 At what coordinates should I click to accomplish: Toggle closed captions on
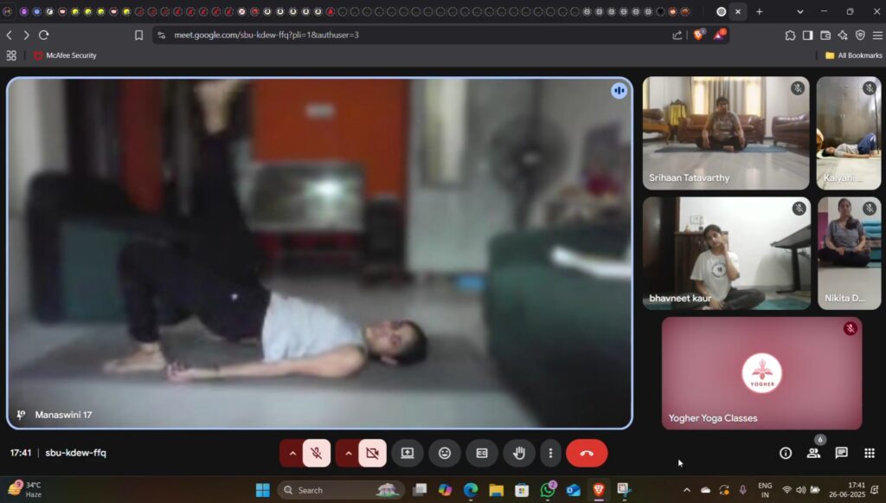pyautogui.click(x=482, y=453)
